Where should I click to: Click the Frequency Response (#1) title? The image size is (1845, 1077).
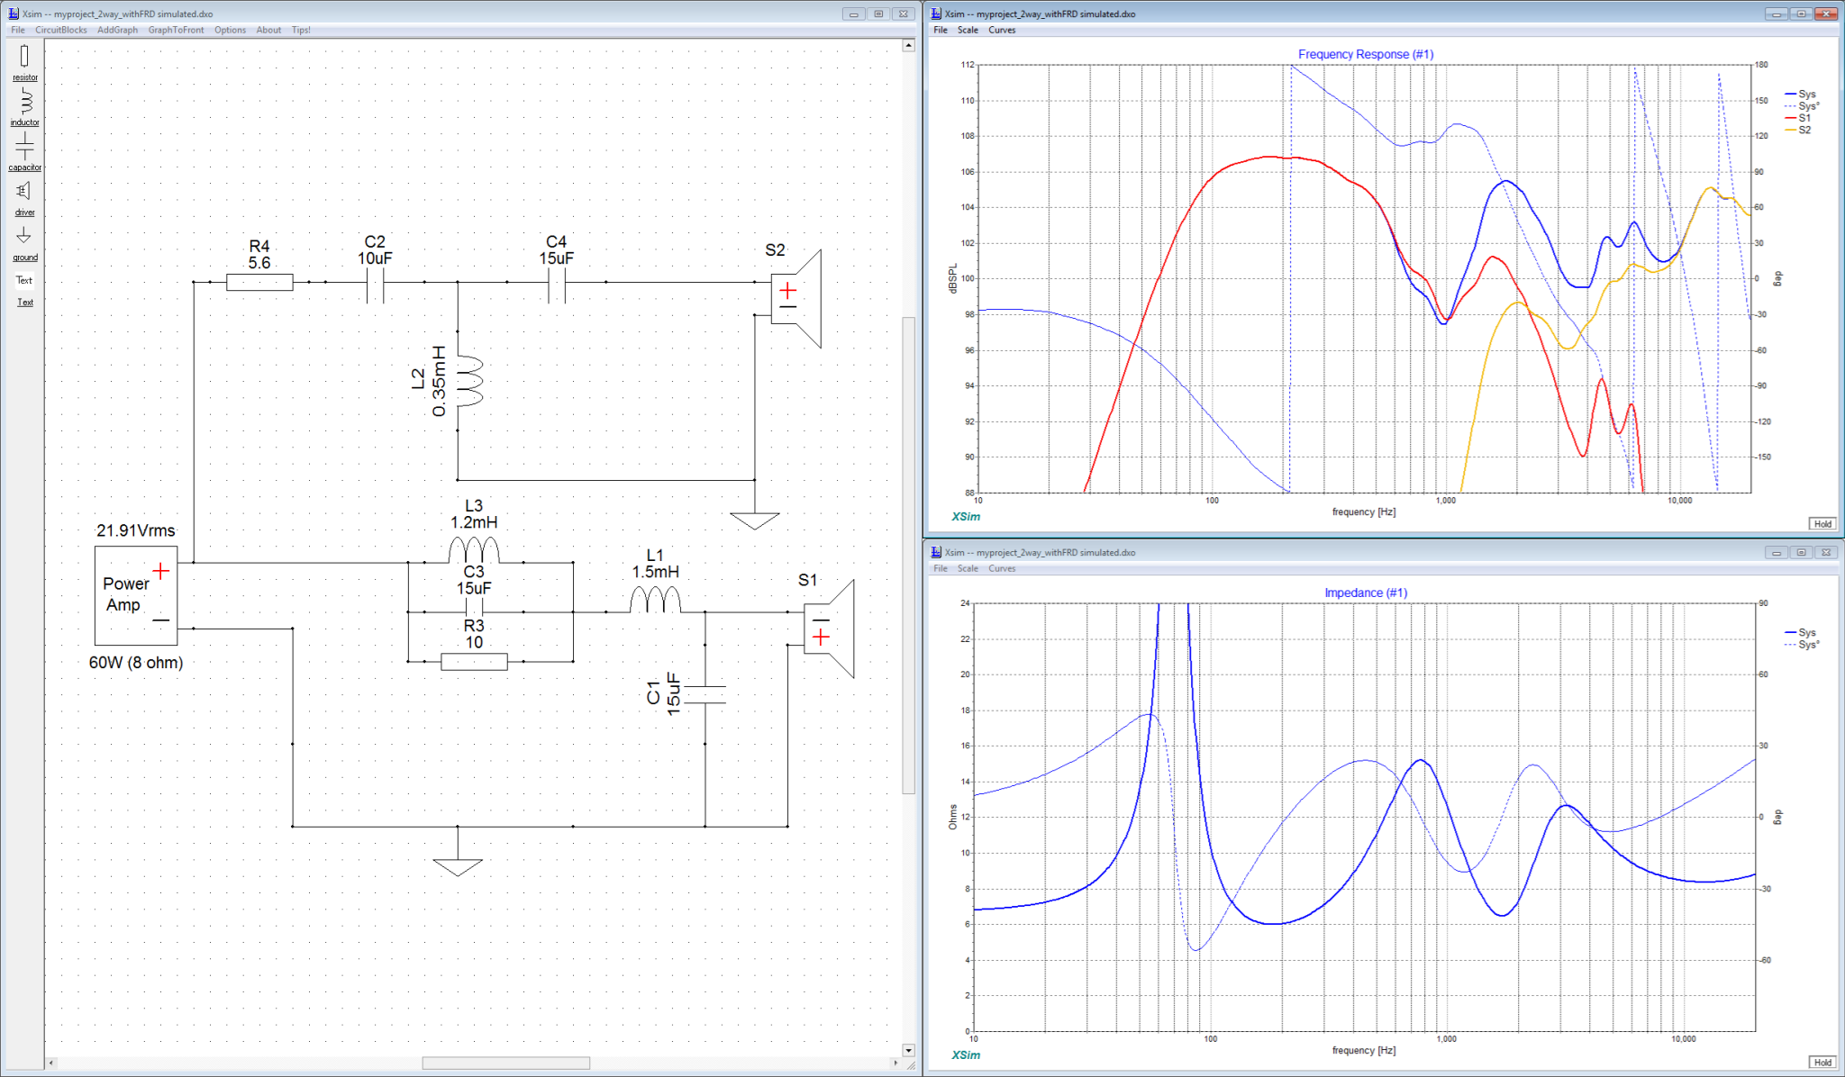click(1366, 54)
